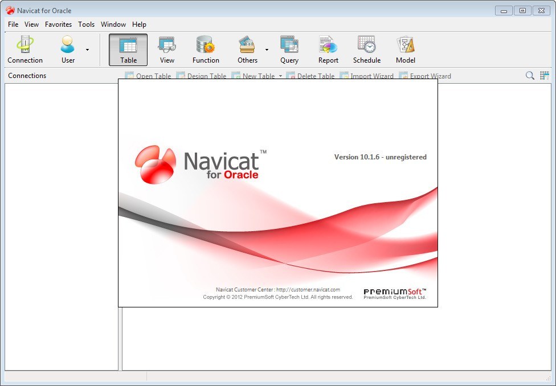Open the Connection toolbar button
The height and width of the screenshot is (386, 556).
25,50
